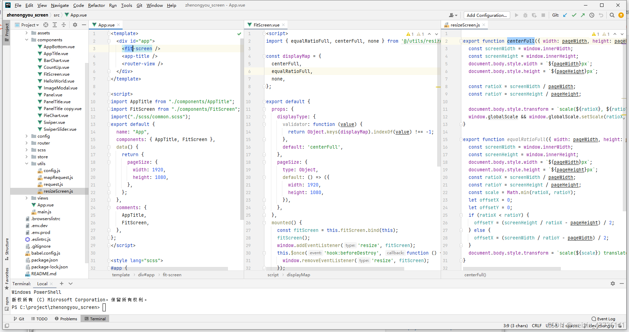Click Expand All in Project panel
Screen dimensions: 629x332
pos(55,25)
